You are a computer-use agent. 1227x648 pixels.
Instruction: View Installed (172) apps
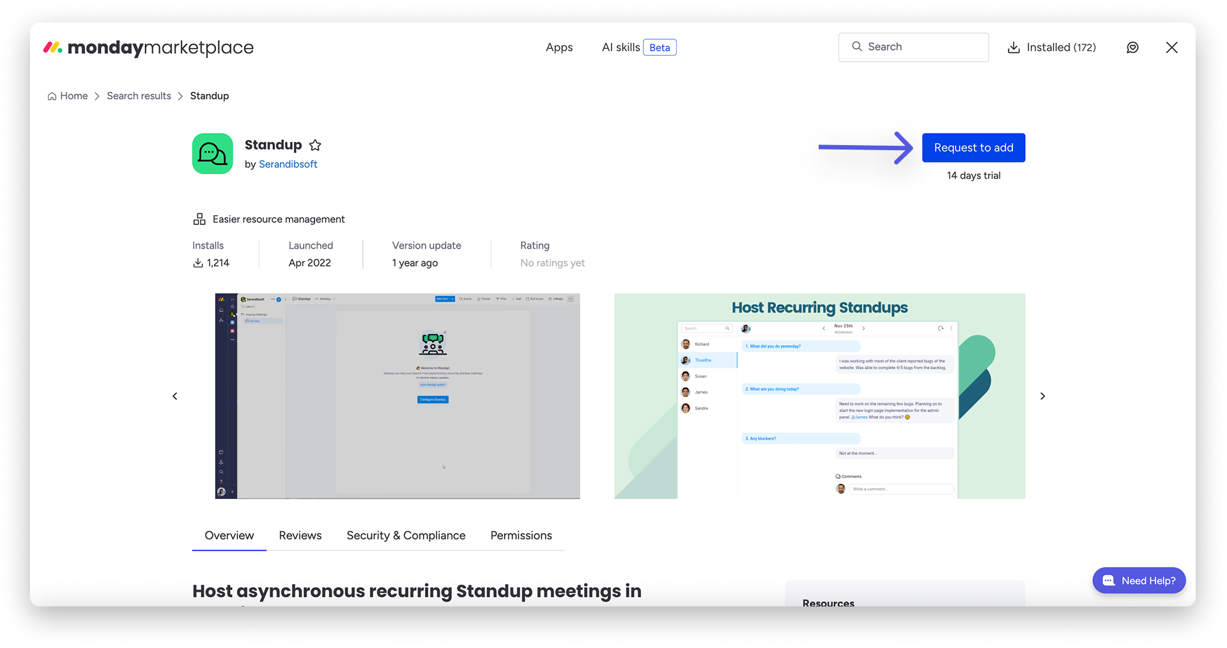tap(1052, 47)
